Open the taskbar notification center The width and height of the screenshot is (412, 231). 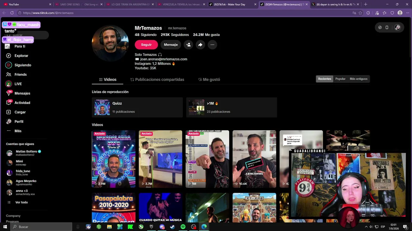point(405,227)
